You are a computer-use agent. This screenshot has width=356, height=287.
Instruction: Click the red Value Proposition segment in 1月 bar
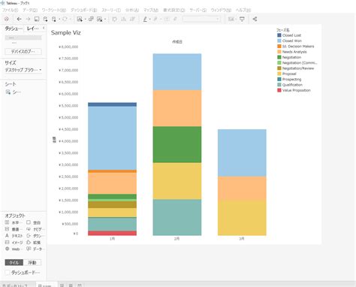(112, 233)
